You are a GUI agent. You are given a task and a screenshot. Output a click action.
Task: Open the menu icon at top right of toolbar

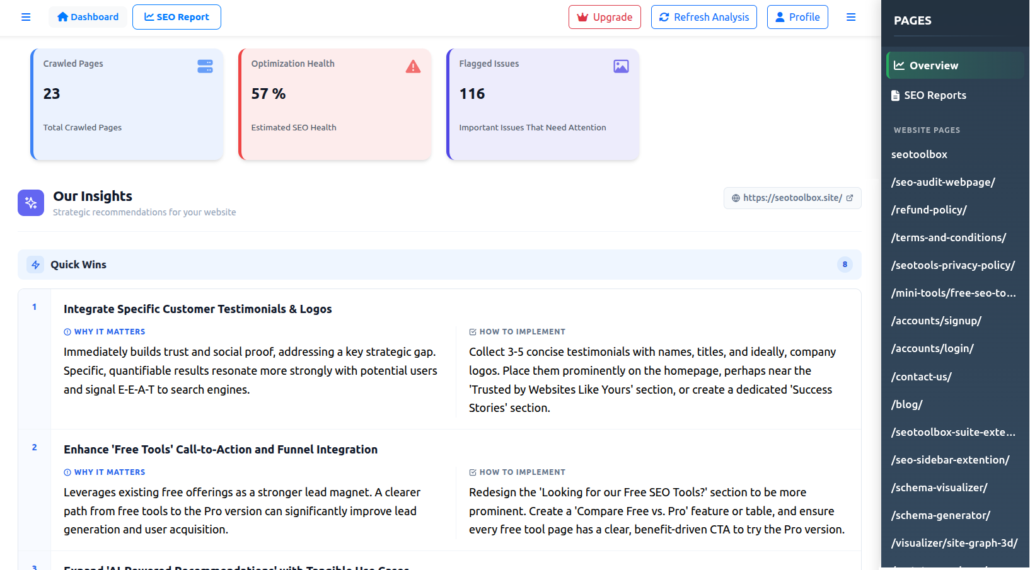click(851, 17)
